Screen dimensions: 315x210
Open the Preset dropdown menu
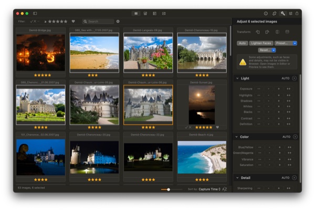pos(286,43)
